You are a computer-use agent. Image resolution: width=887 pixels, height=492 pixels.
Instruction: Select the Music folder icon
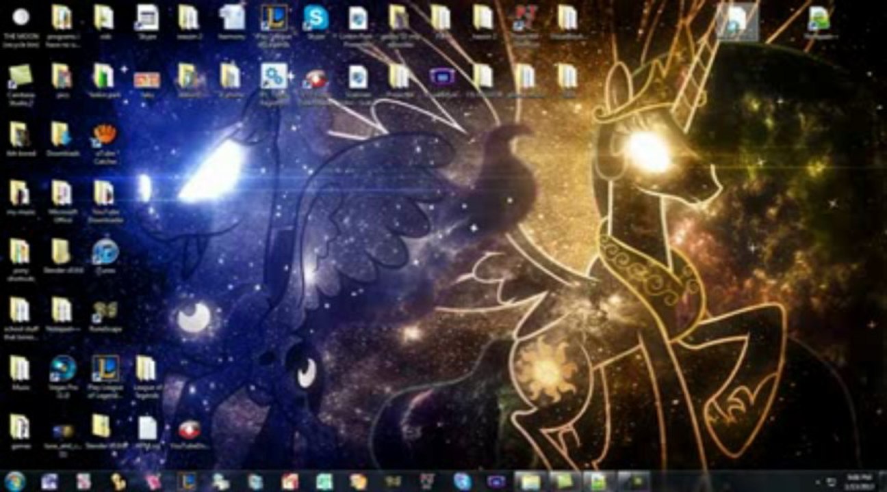[x=20, y=369]
